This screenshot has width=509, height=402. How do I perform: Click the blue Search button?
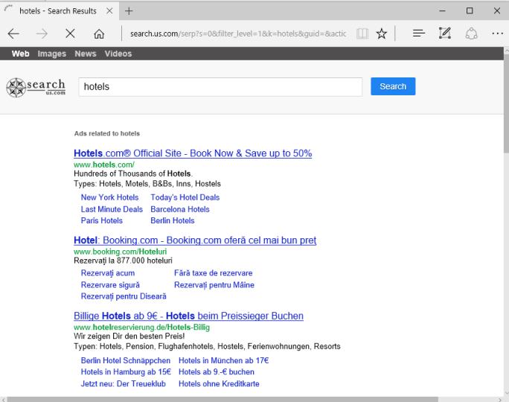tap(393, 86)
